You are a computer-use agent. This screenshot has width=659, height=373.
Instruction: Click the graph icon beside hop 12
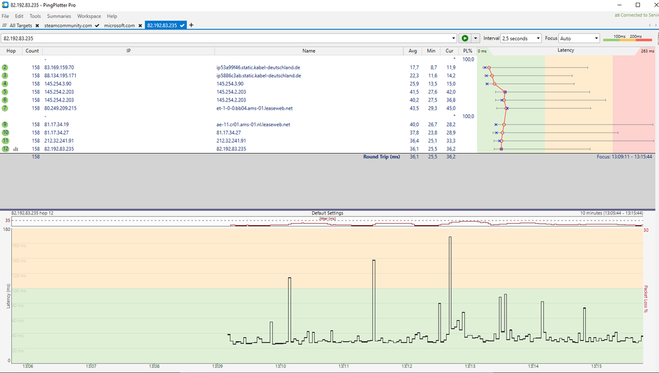click(x=16, y=149)
